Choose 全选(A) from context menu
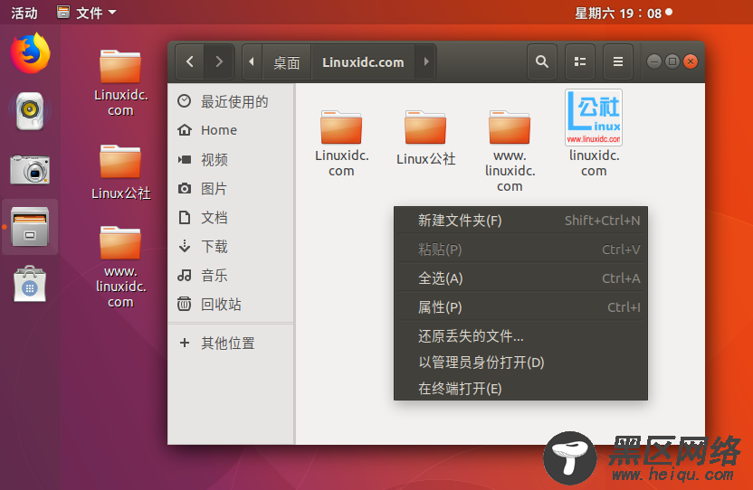 click(520, 278)
